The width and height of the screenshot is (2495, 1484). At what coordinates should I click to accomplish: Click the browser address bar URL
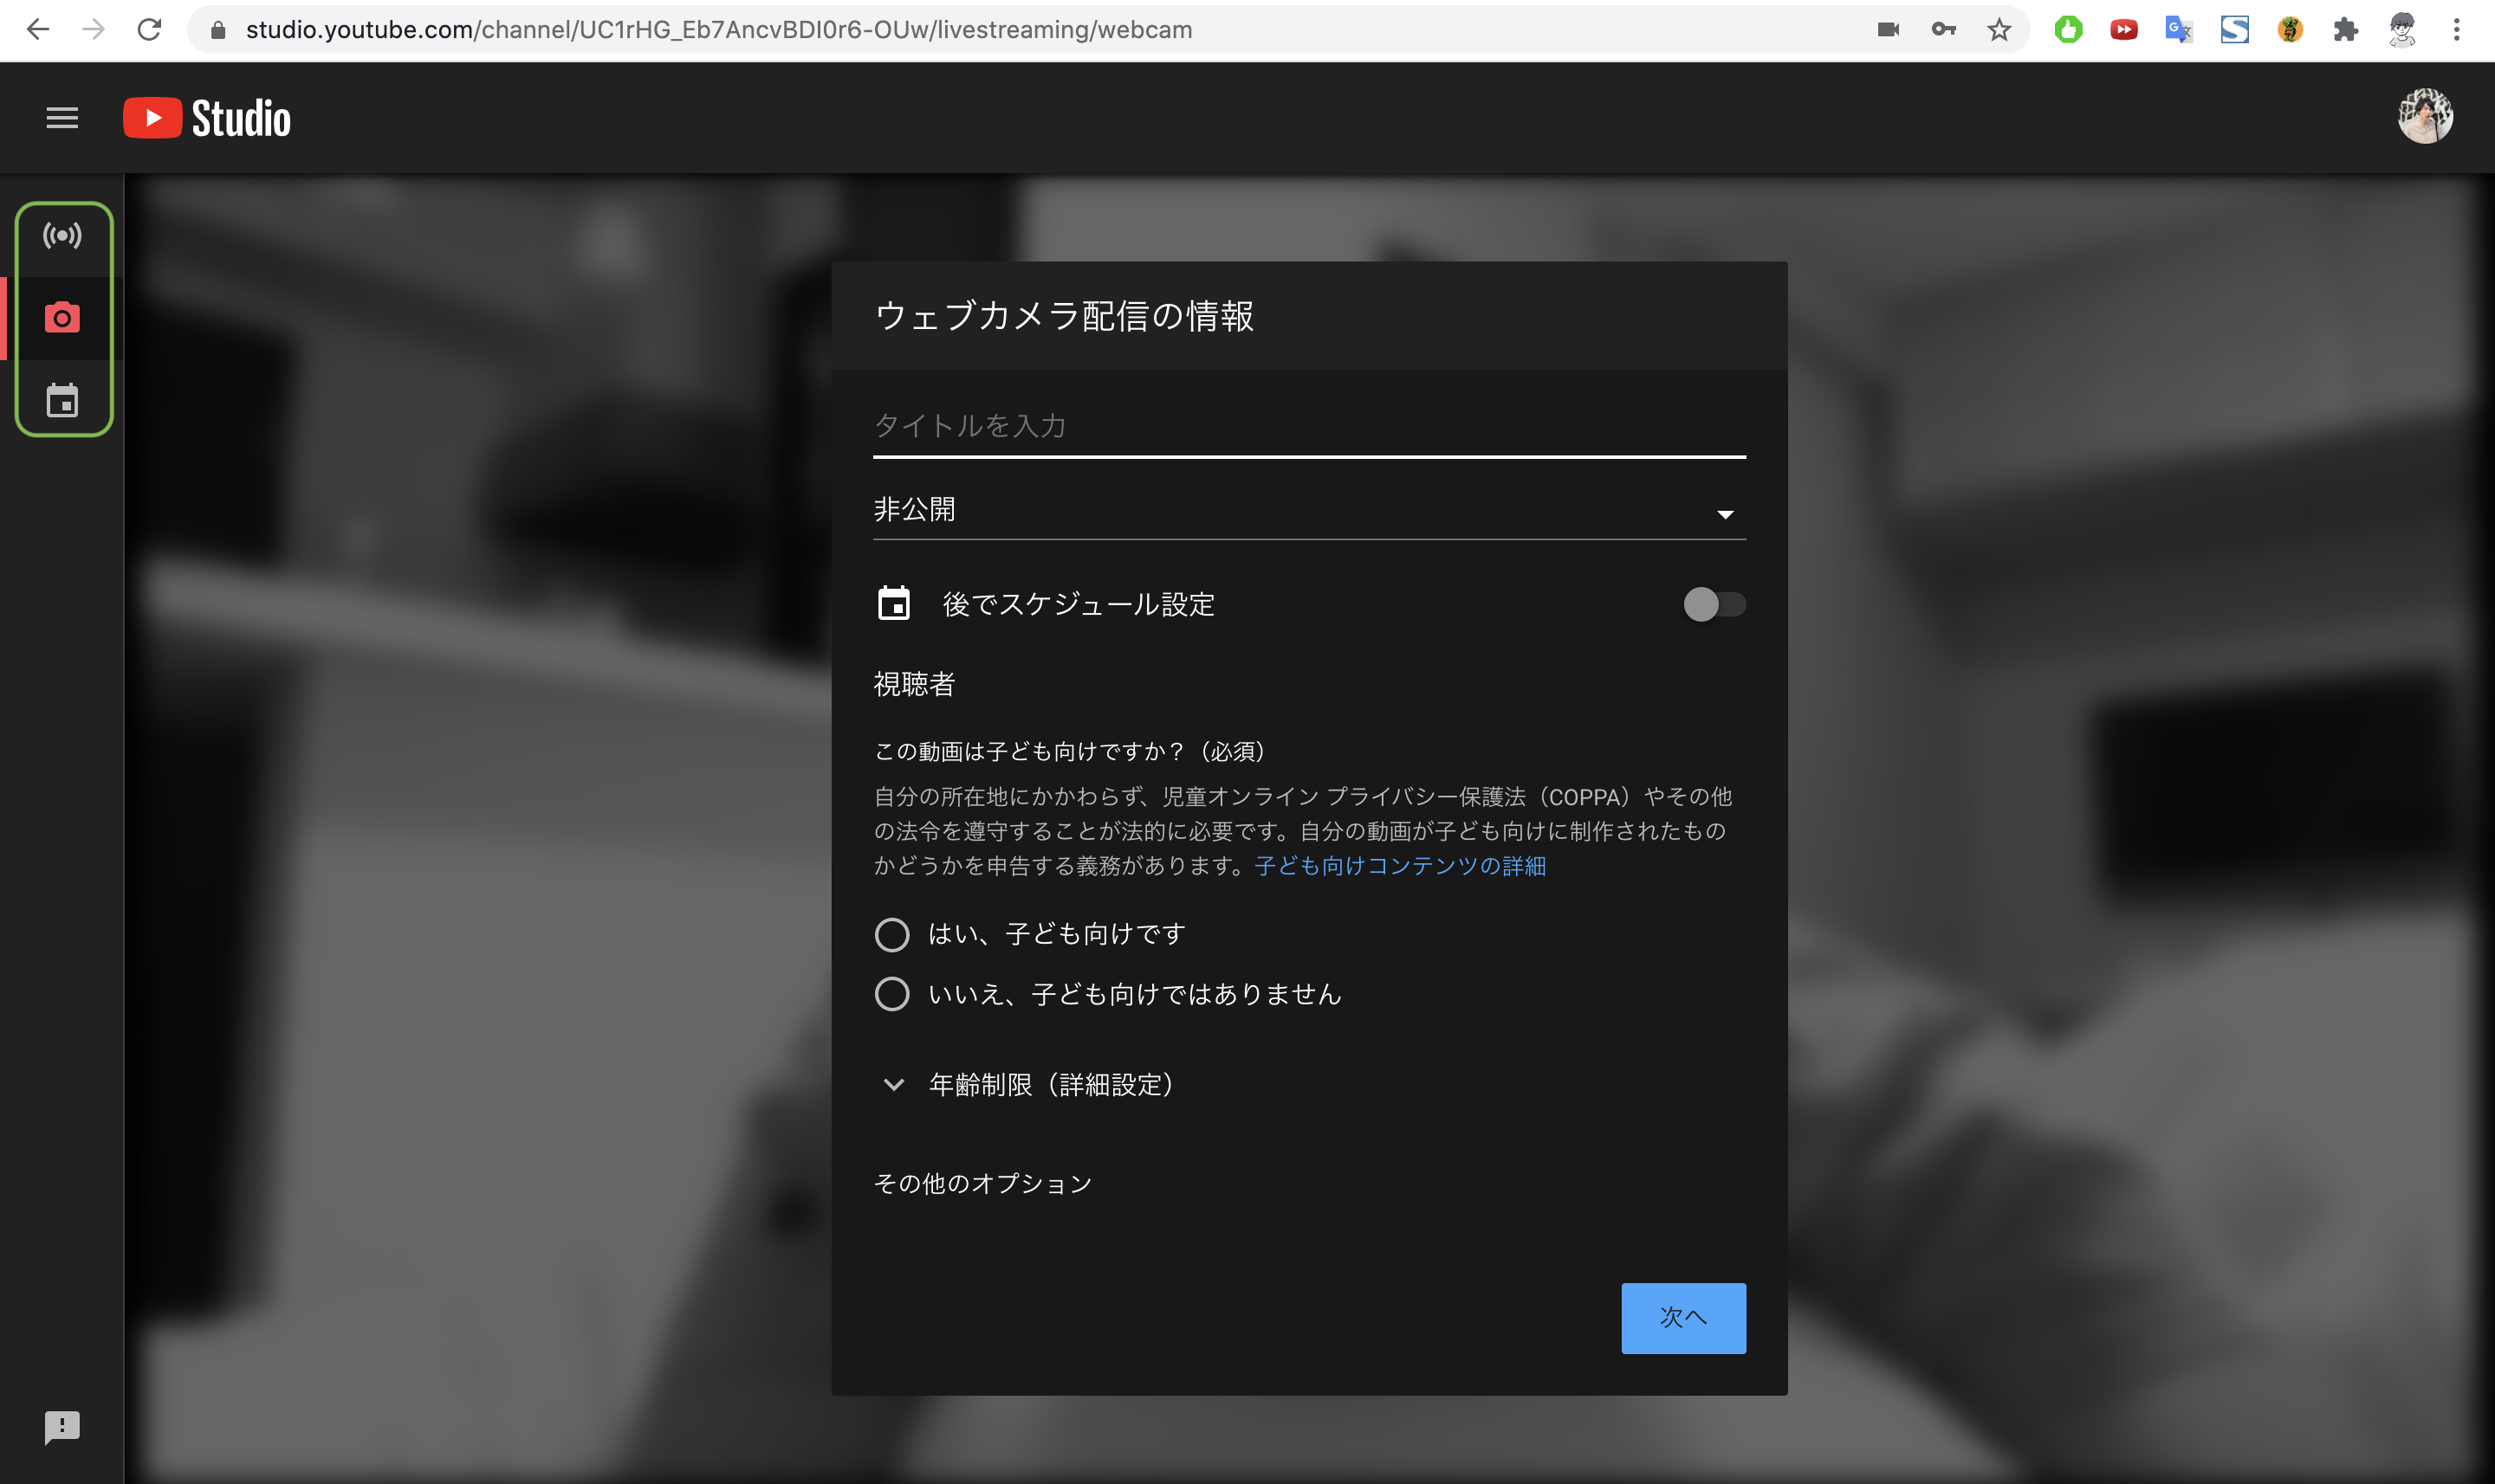click(x=718, y=30)
